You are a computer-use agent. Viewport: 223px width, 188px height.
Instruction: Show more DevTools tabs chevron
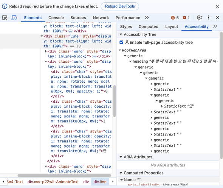(147, 18)
